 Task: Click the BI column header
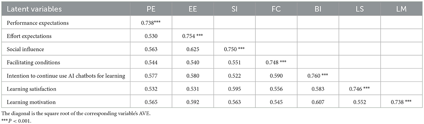[318, 9]
